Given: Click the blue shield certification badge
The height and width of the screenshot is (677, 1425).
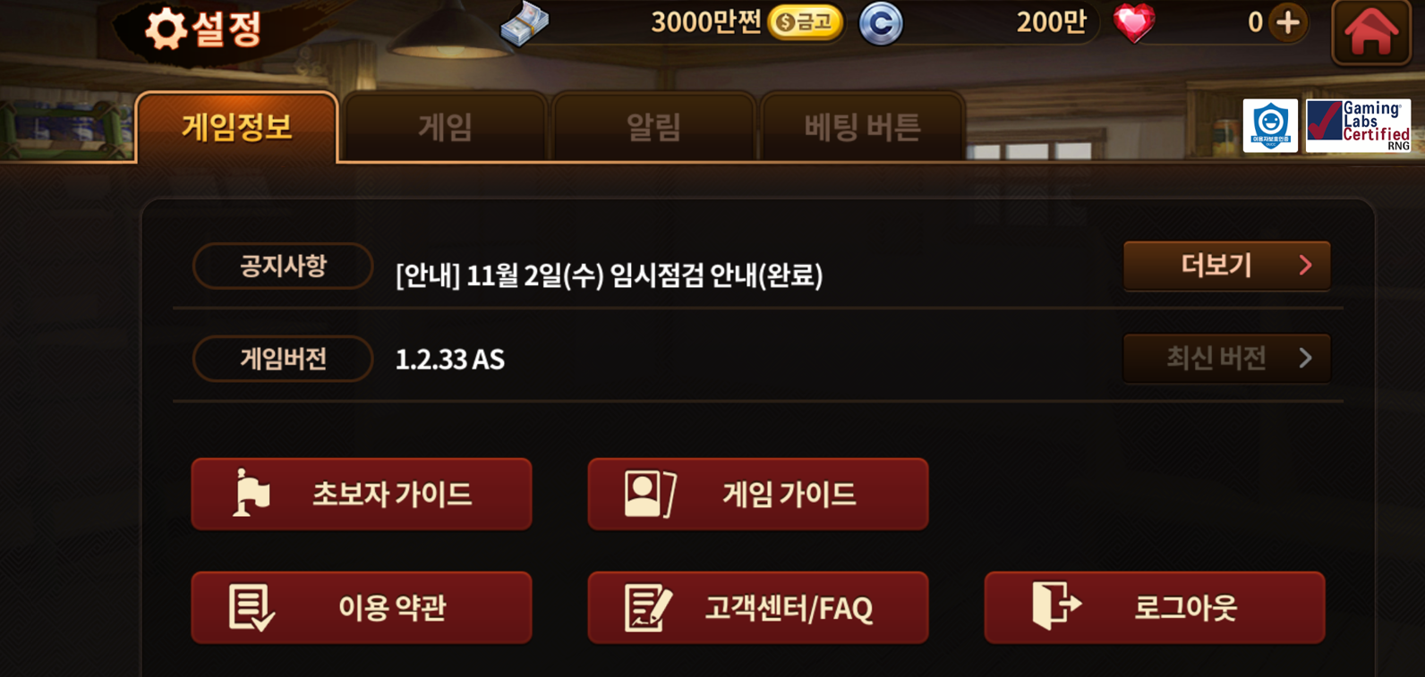Looking at the screenshot, I should (x=1270, y=126).
